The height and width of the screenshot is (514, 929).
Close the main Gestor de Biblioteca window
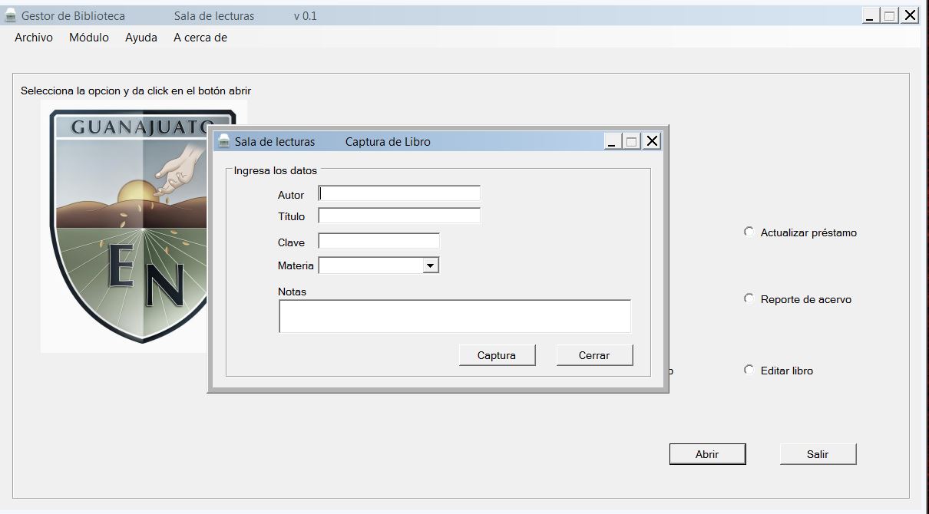pos(910,15)
